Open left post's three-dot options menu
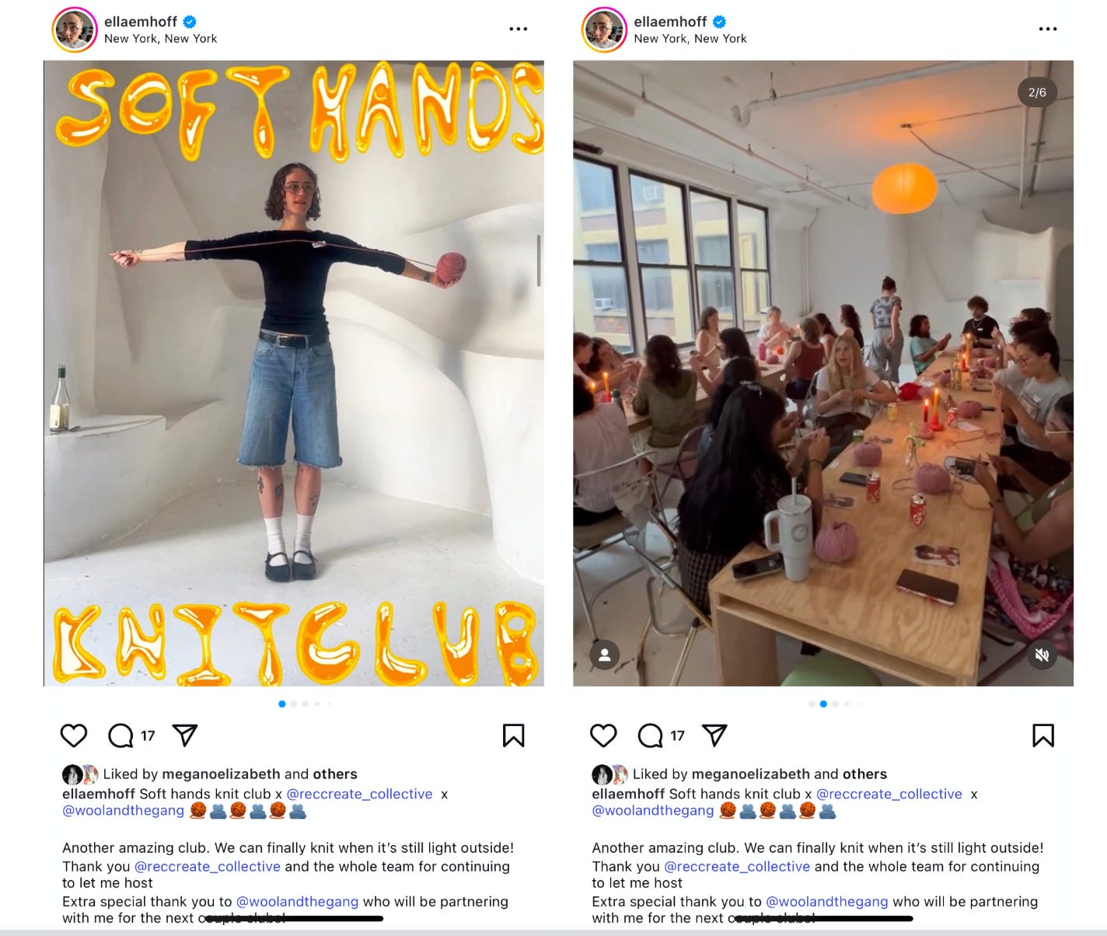Screen dimensions: 1107x936 (x=518, y=29)
